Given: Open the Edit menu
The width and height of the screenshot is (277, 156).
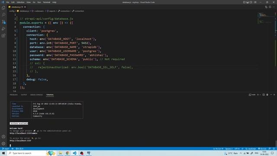Looking at the screenshot, I should pyautogui.click(x=13, y=2).
